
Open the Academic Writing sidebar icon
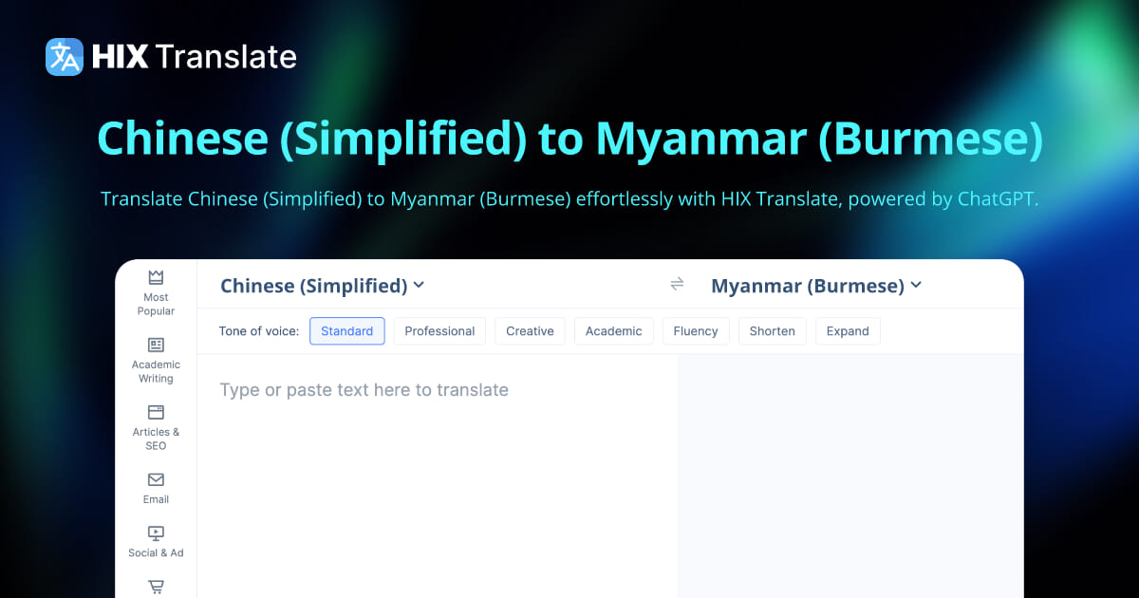[155, 345]
